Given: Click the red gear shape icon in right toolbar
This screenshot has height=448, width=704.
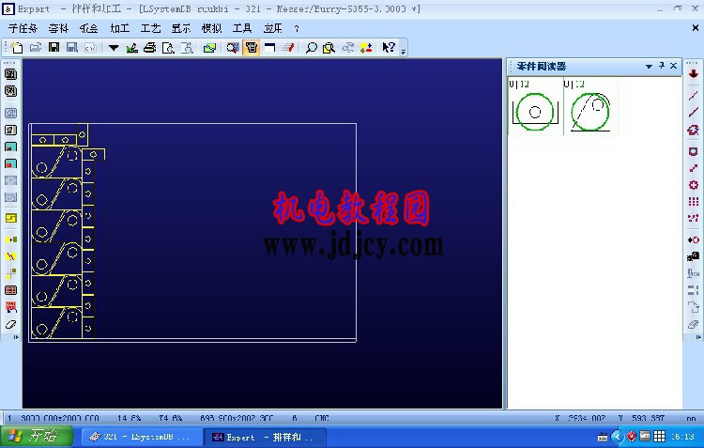Looking at the screenshot, I should [693, 185].
